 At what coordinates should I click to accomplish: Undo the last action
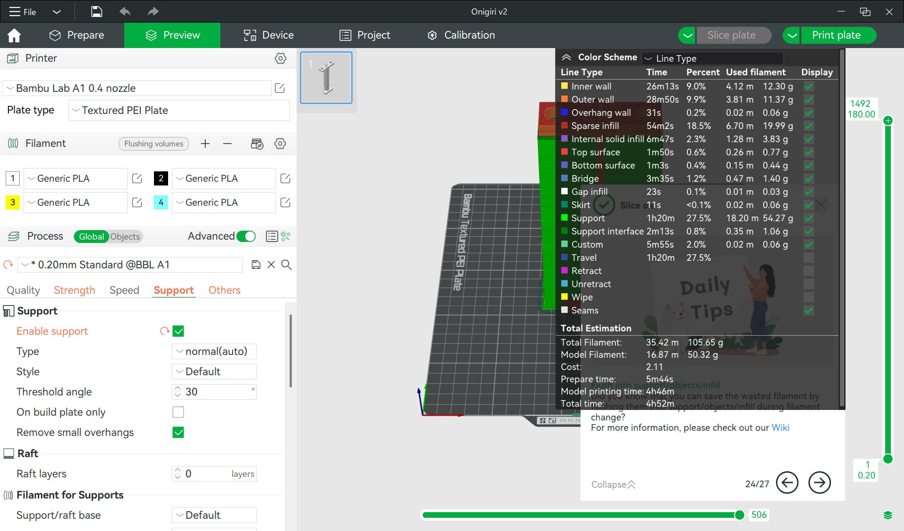pyautogui.click(x=125, y=12)
